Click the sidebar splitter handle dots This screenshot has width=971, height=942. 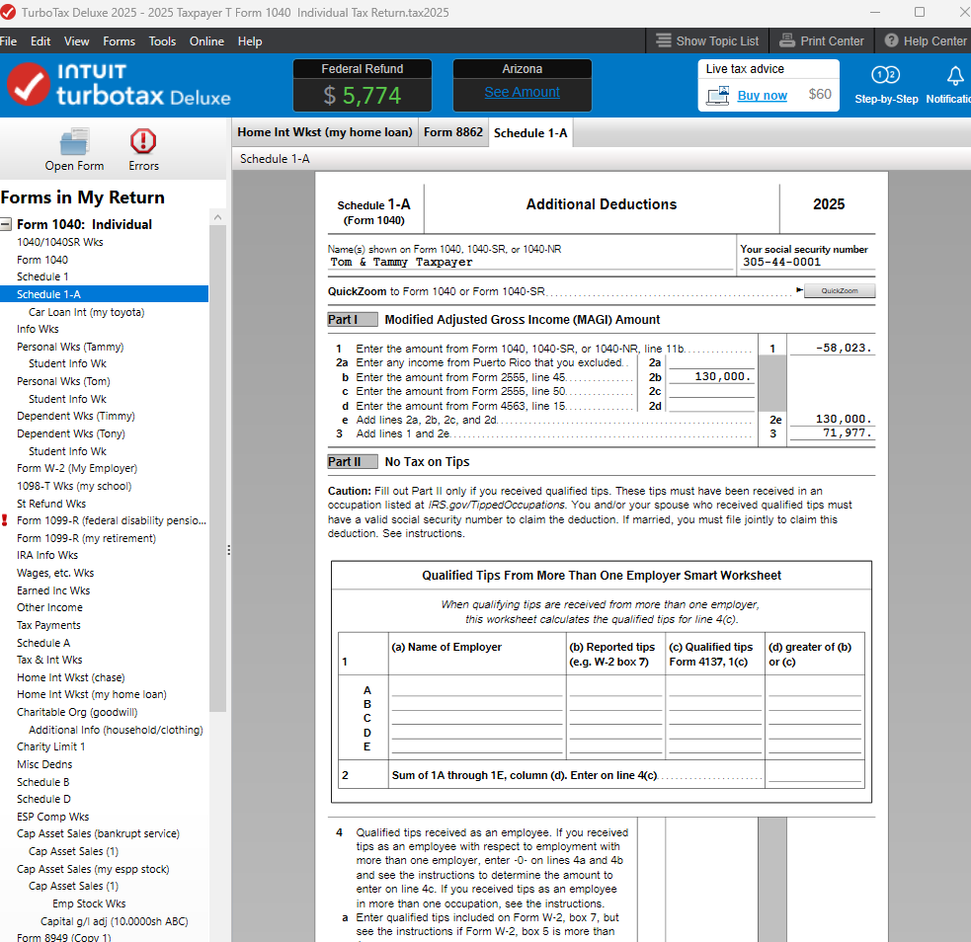(229, 550)
